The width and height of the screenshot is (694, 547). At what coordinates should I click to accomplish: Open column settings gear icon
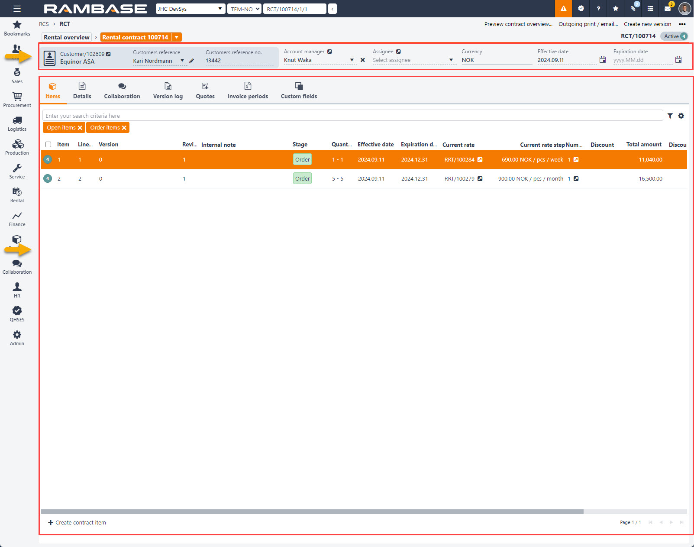coord(681,116)
